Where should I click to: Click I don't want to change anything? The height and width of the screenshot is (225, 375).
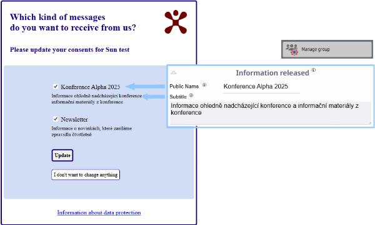86,175
